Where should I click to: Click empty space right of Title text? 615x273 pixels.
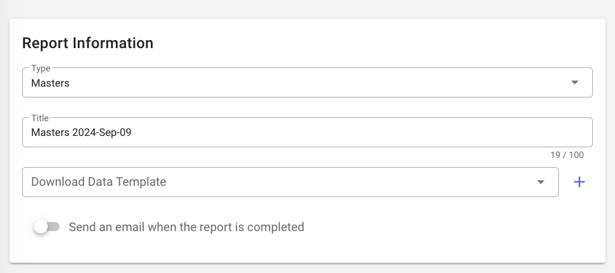point(369,133)
